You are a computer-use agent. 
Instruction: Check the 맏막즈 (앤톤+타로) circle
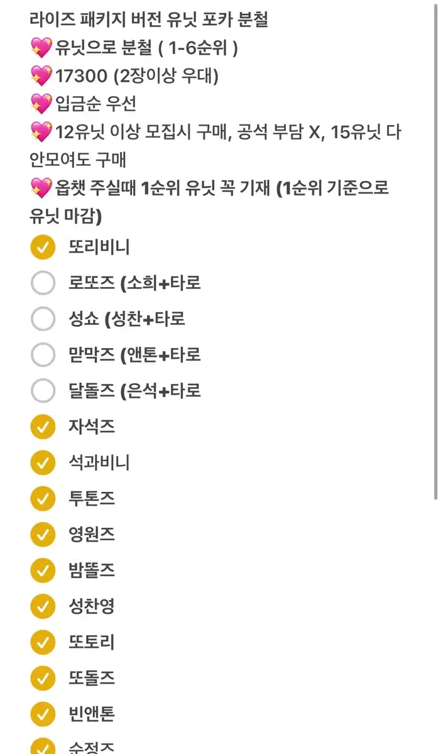pos(43,354)
